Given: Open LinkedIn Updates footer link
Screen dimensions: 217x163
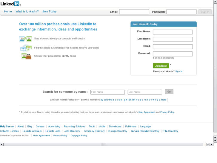Looking at the screenshot, I should click(9, 131).
